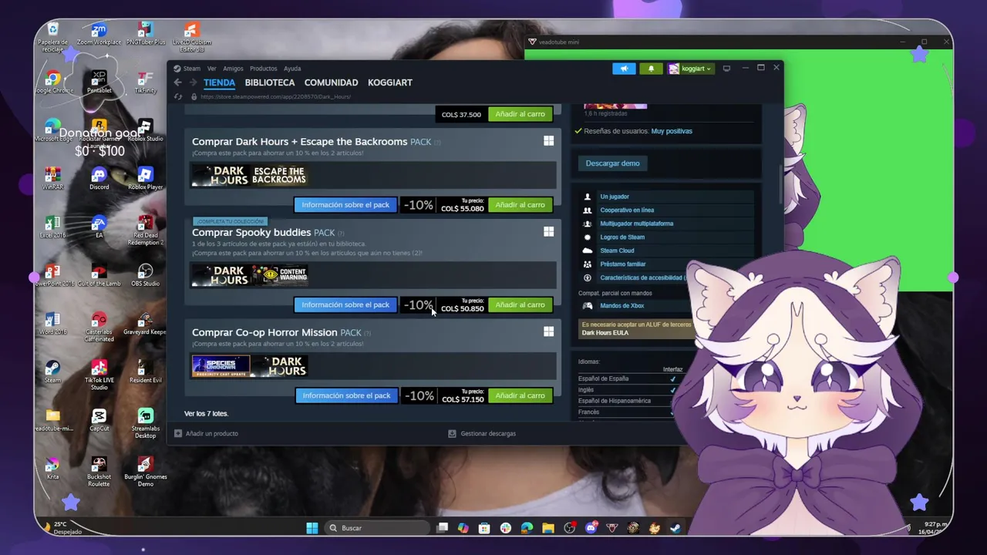Open File Explorer from taskbar
987x555 pixels.
pos(548,528)
